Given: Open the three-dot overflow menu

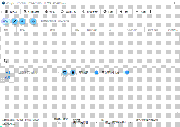Looking at the screenshot, I should [x=150, y=12].
